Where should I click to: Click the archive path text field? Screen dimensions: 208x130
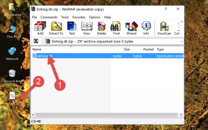click(114, 41)
